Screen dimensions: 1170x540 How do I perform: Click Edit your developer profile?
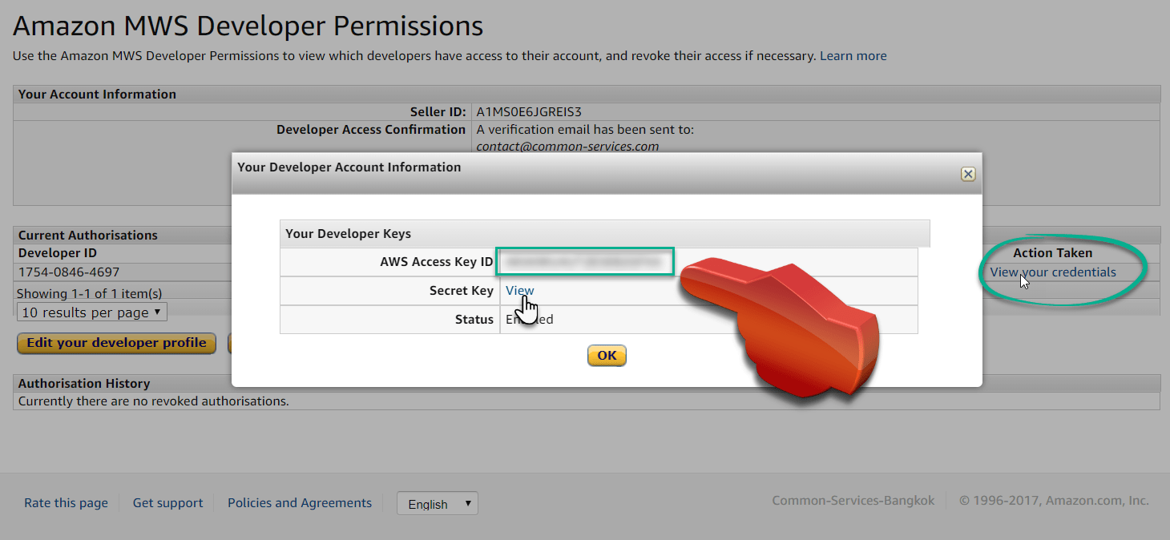coord(115,343)
